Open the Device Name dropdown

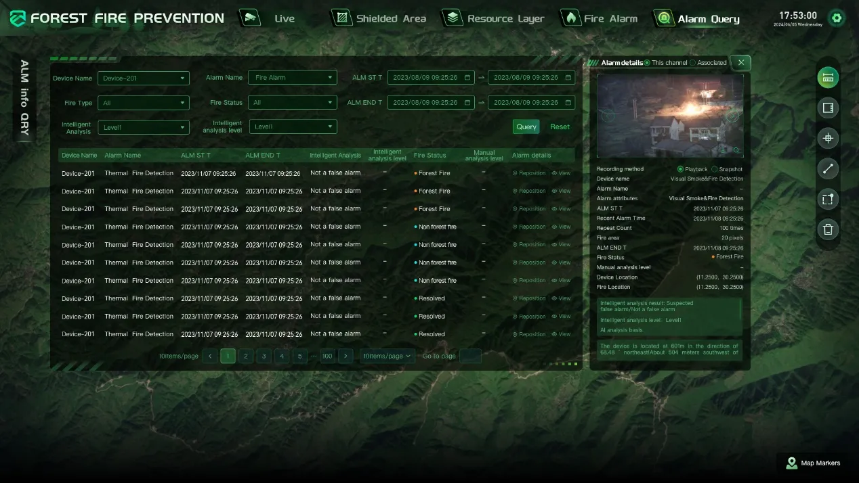pyautogui.click(x=144, y=78)
